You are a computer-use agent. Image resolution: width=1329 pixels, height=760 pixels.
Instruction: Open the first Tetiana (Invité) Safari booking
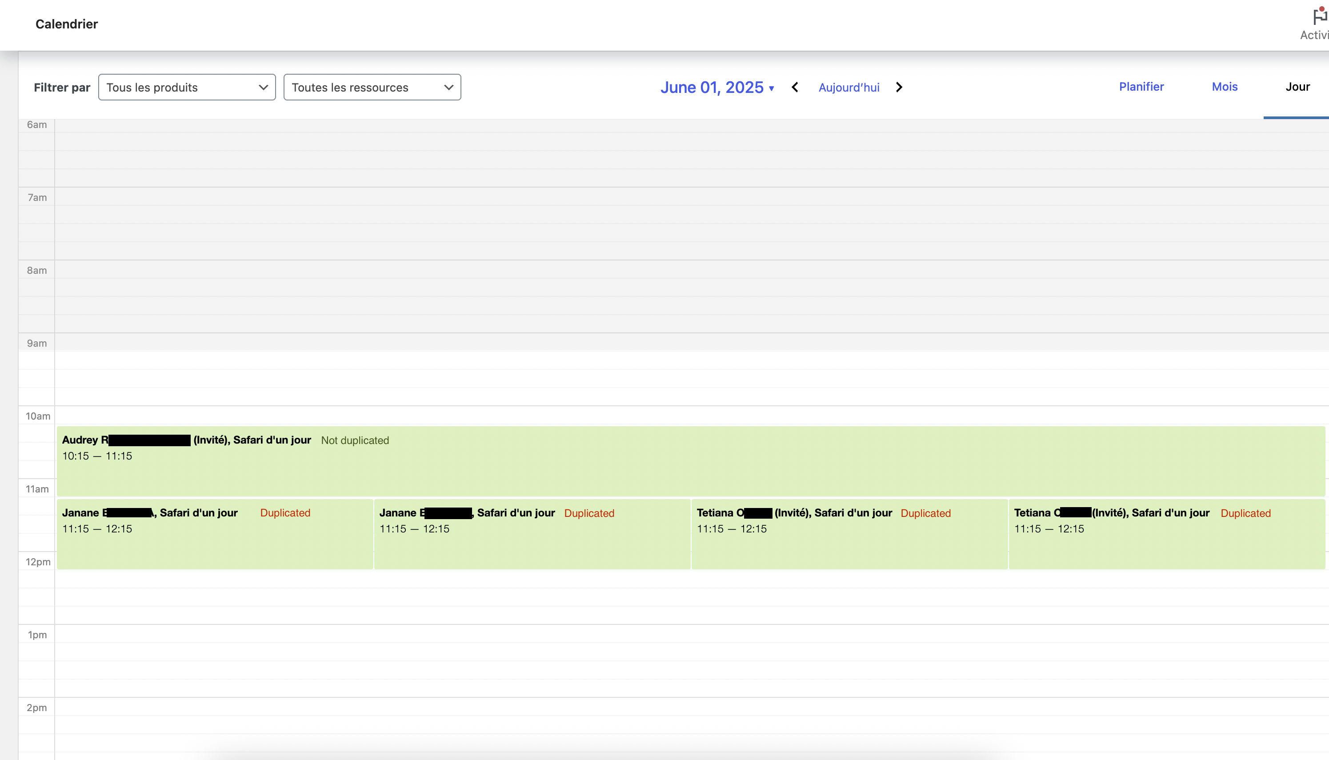849,534
